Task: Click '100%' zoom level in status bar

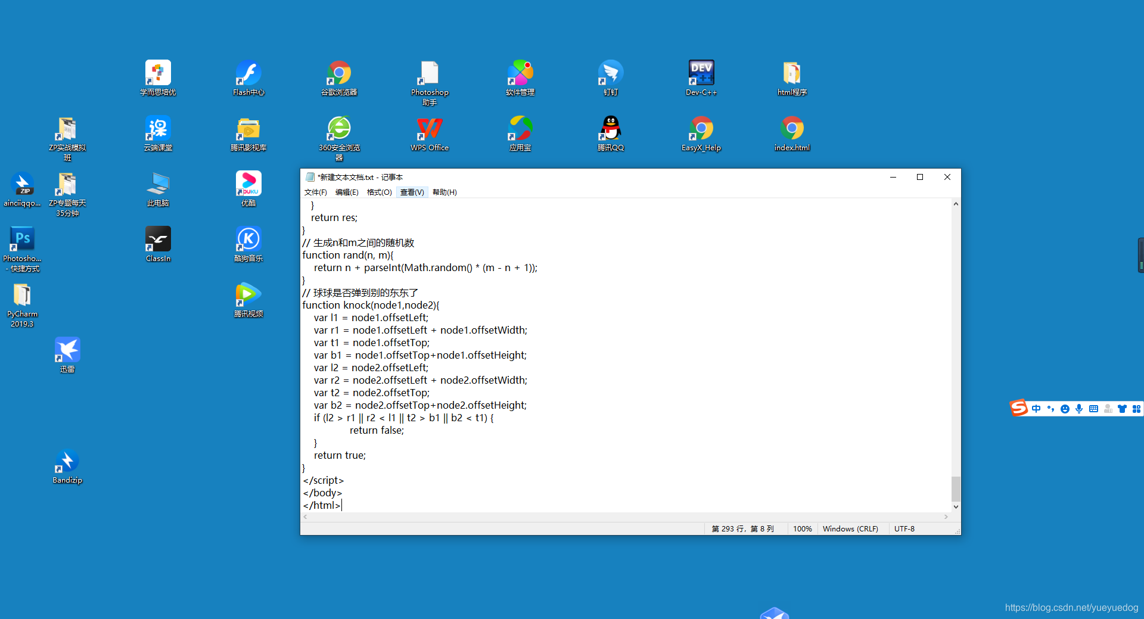Action: pos(802,529)
